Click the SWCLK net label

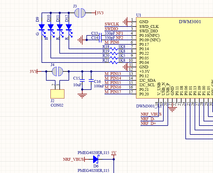point(111,24)
